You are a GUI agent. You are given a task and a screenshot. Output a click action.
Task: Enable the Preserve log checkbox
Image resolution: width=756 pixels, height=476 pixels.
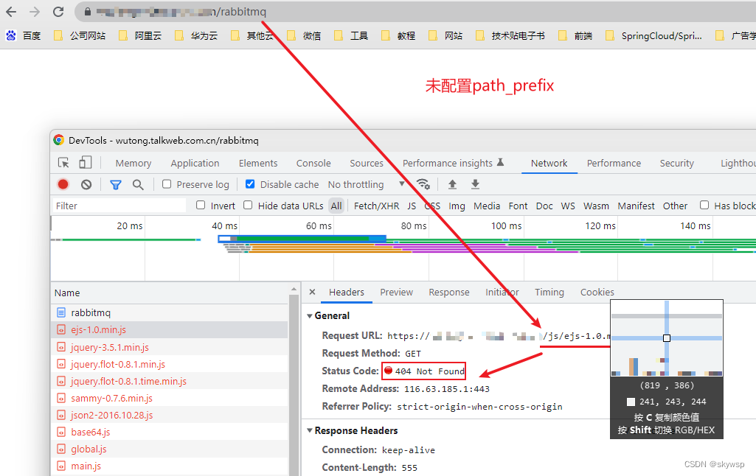pyautogui.click(x=168, y=184)
